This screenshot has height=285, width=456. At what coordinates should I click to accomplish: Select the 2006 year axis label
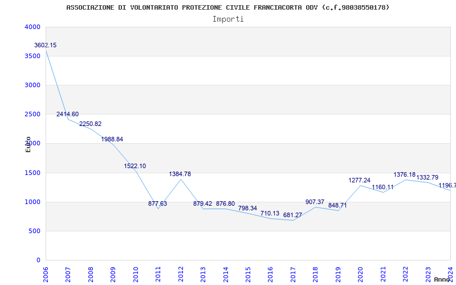tap(46, 273)
